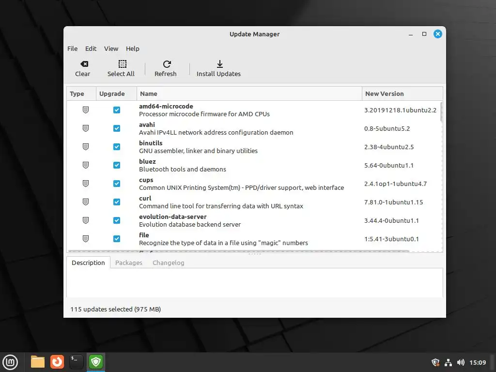Select the avahi package name
Screen dimensions: 496x372
147,124
